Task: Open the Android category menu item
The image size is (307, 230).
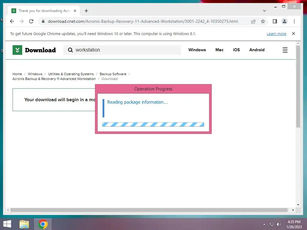Action: coord(257,50)
